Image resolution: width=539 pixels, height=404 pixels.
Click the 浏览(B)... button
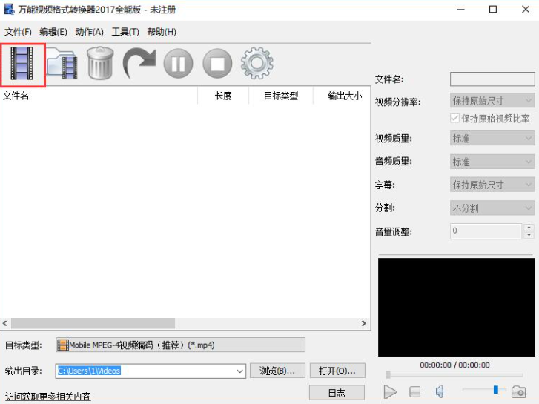(x=277, y=371)
